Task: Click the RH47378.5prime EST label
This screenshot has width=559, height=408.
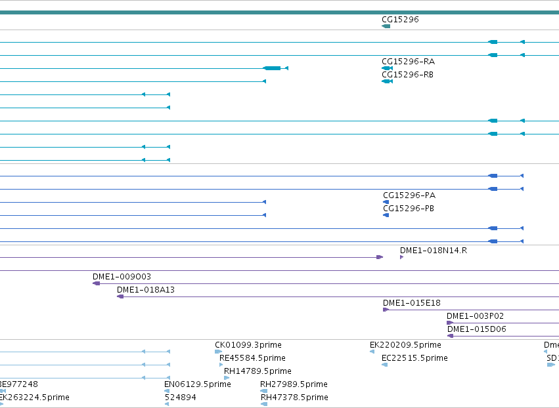Action: pos(294,398)
